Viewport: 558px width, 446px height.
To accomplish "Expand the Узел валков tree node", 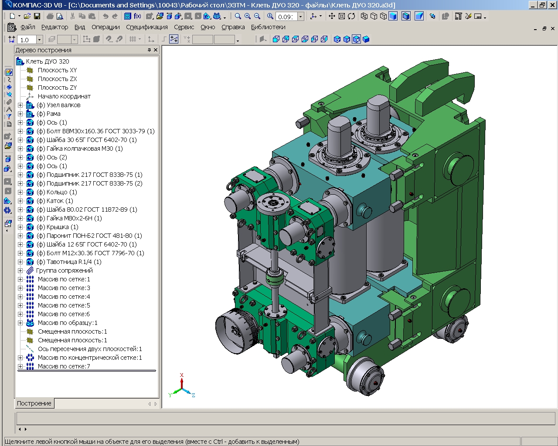I will click(x=20, y=105).
